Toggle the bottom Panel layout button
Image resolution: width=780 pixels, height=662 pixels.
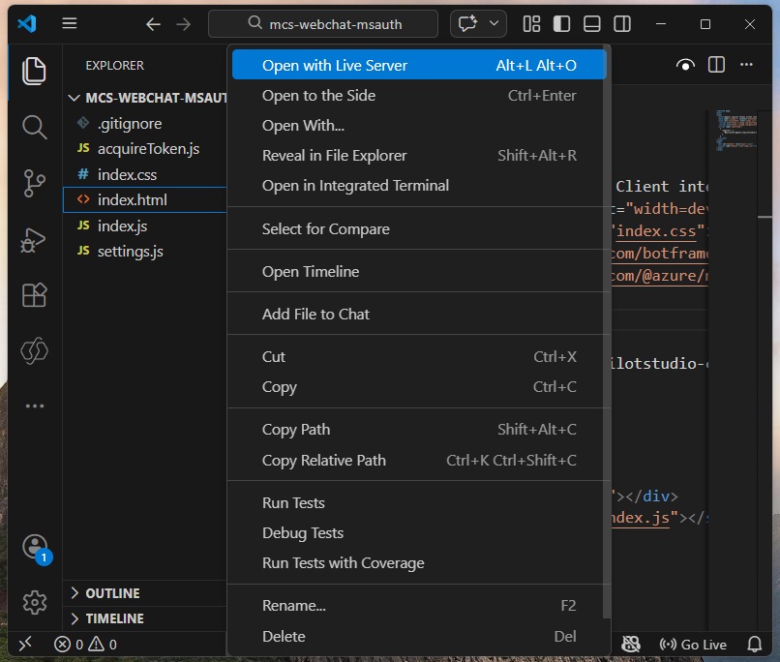tap(592, 24)
